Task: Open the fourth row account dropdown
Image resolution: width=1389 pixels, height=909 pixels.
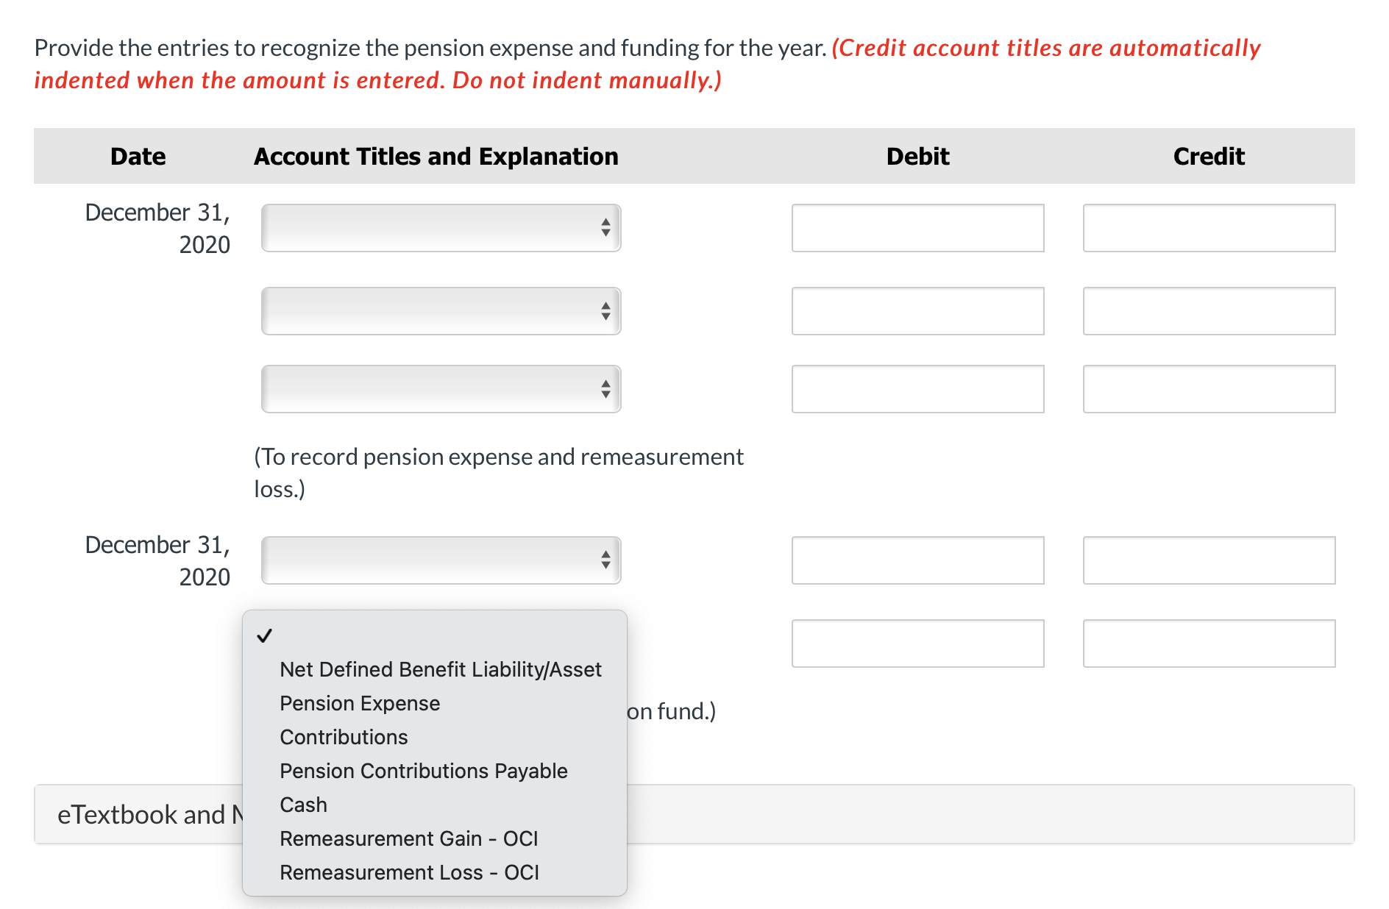Action: coord(441,560)
